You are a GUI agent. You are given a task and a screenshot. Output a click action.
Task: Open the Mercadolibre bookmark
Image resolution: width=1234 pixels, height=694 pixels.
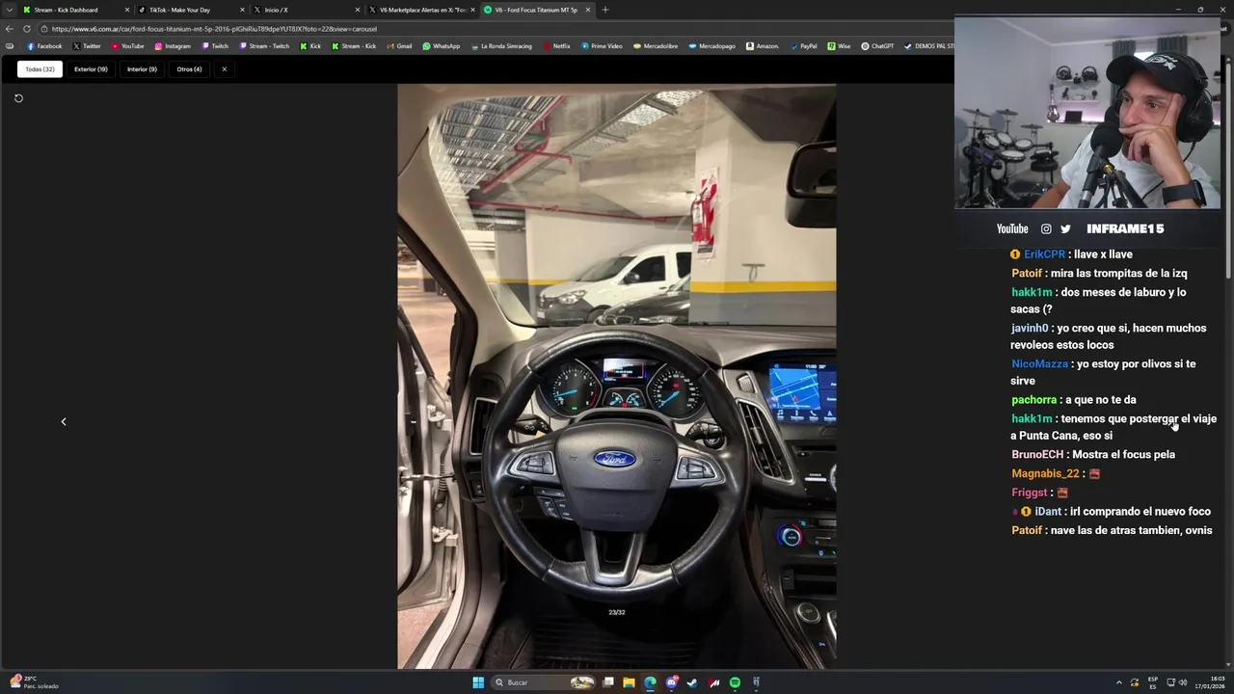[656, 46]
